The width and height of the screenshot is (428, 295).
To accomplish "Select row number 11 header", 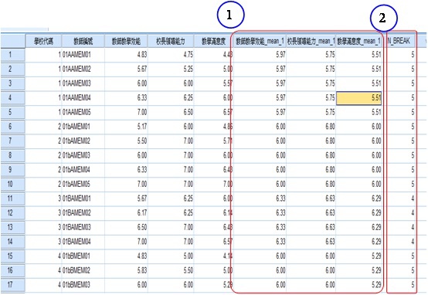I will [x=13, y=198].
